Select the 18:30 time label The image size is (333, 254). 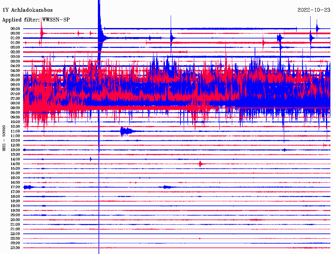coord(15,201)
